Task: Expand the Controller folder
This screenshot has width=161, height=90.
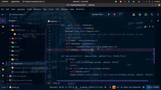Action: (x=10, y=38)
